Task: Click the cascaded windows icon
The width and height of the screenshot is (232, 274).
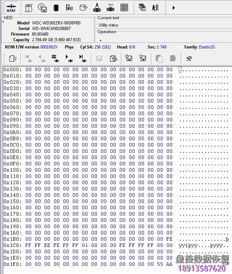Action: [x=142, y=8]
